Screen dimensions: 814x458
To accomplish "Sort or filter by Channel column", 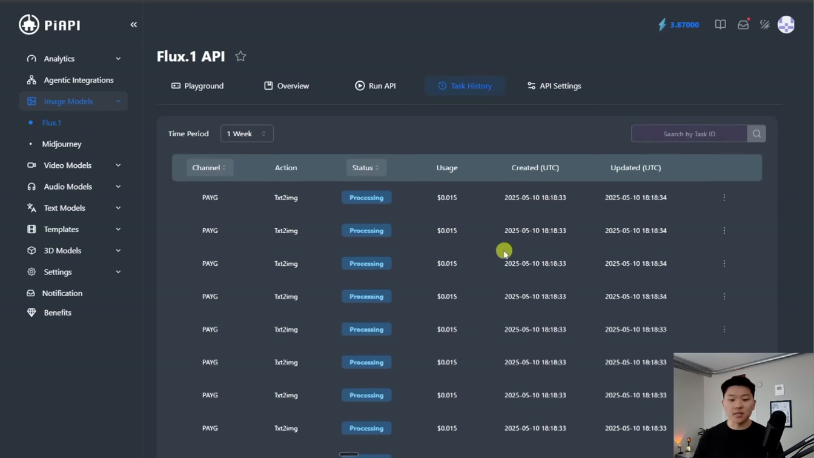I will point(210,168).
